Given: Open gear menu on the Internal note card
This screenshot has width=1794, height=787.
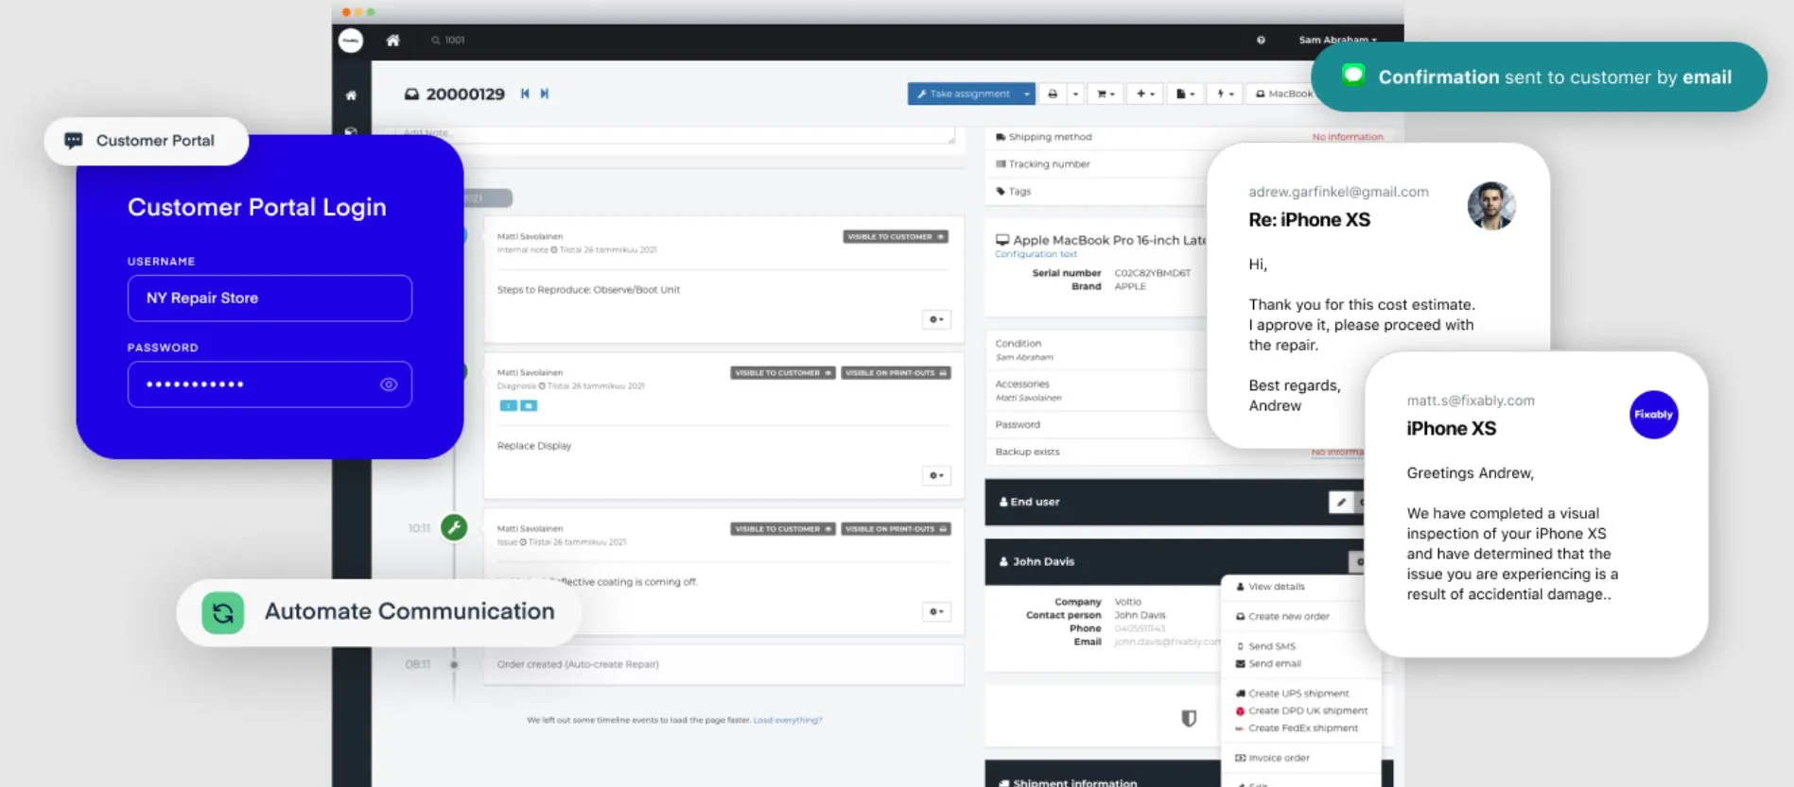Looking at the screenshot, I should click(x=936, y=319).
